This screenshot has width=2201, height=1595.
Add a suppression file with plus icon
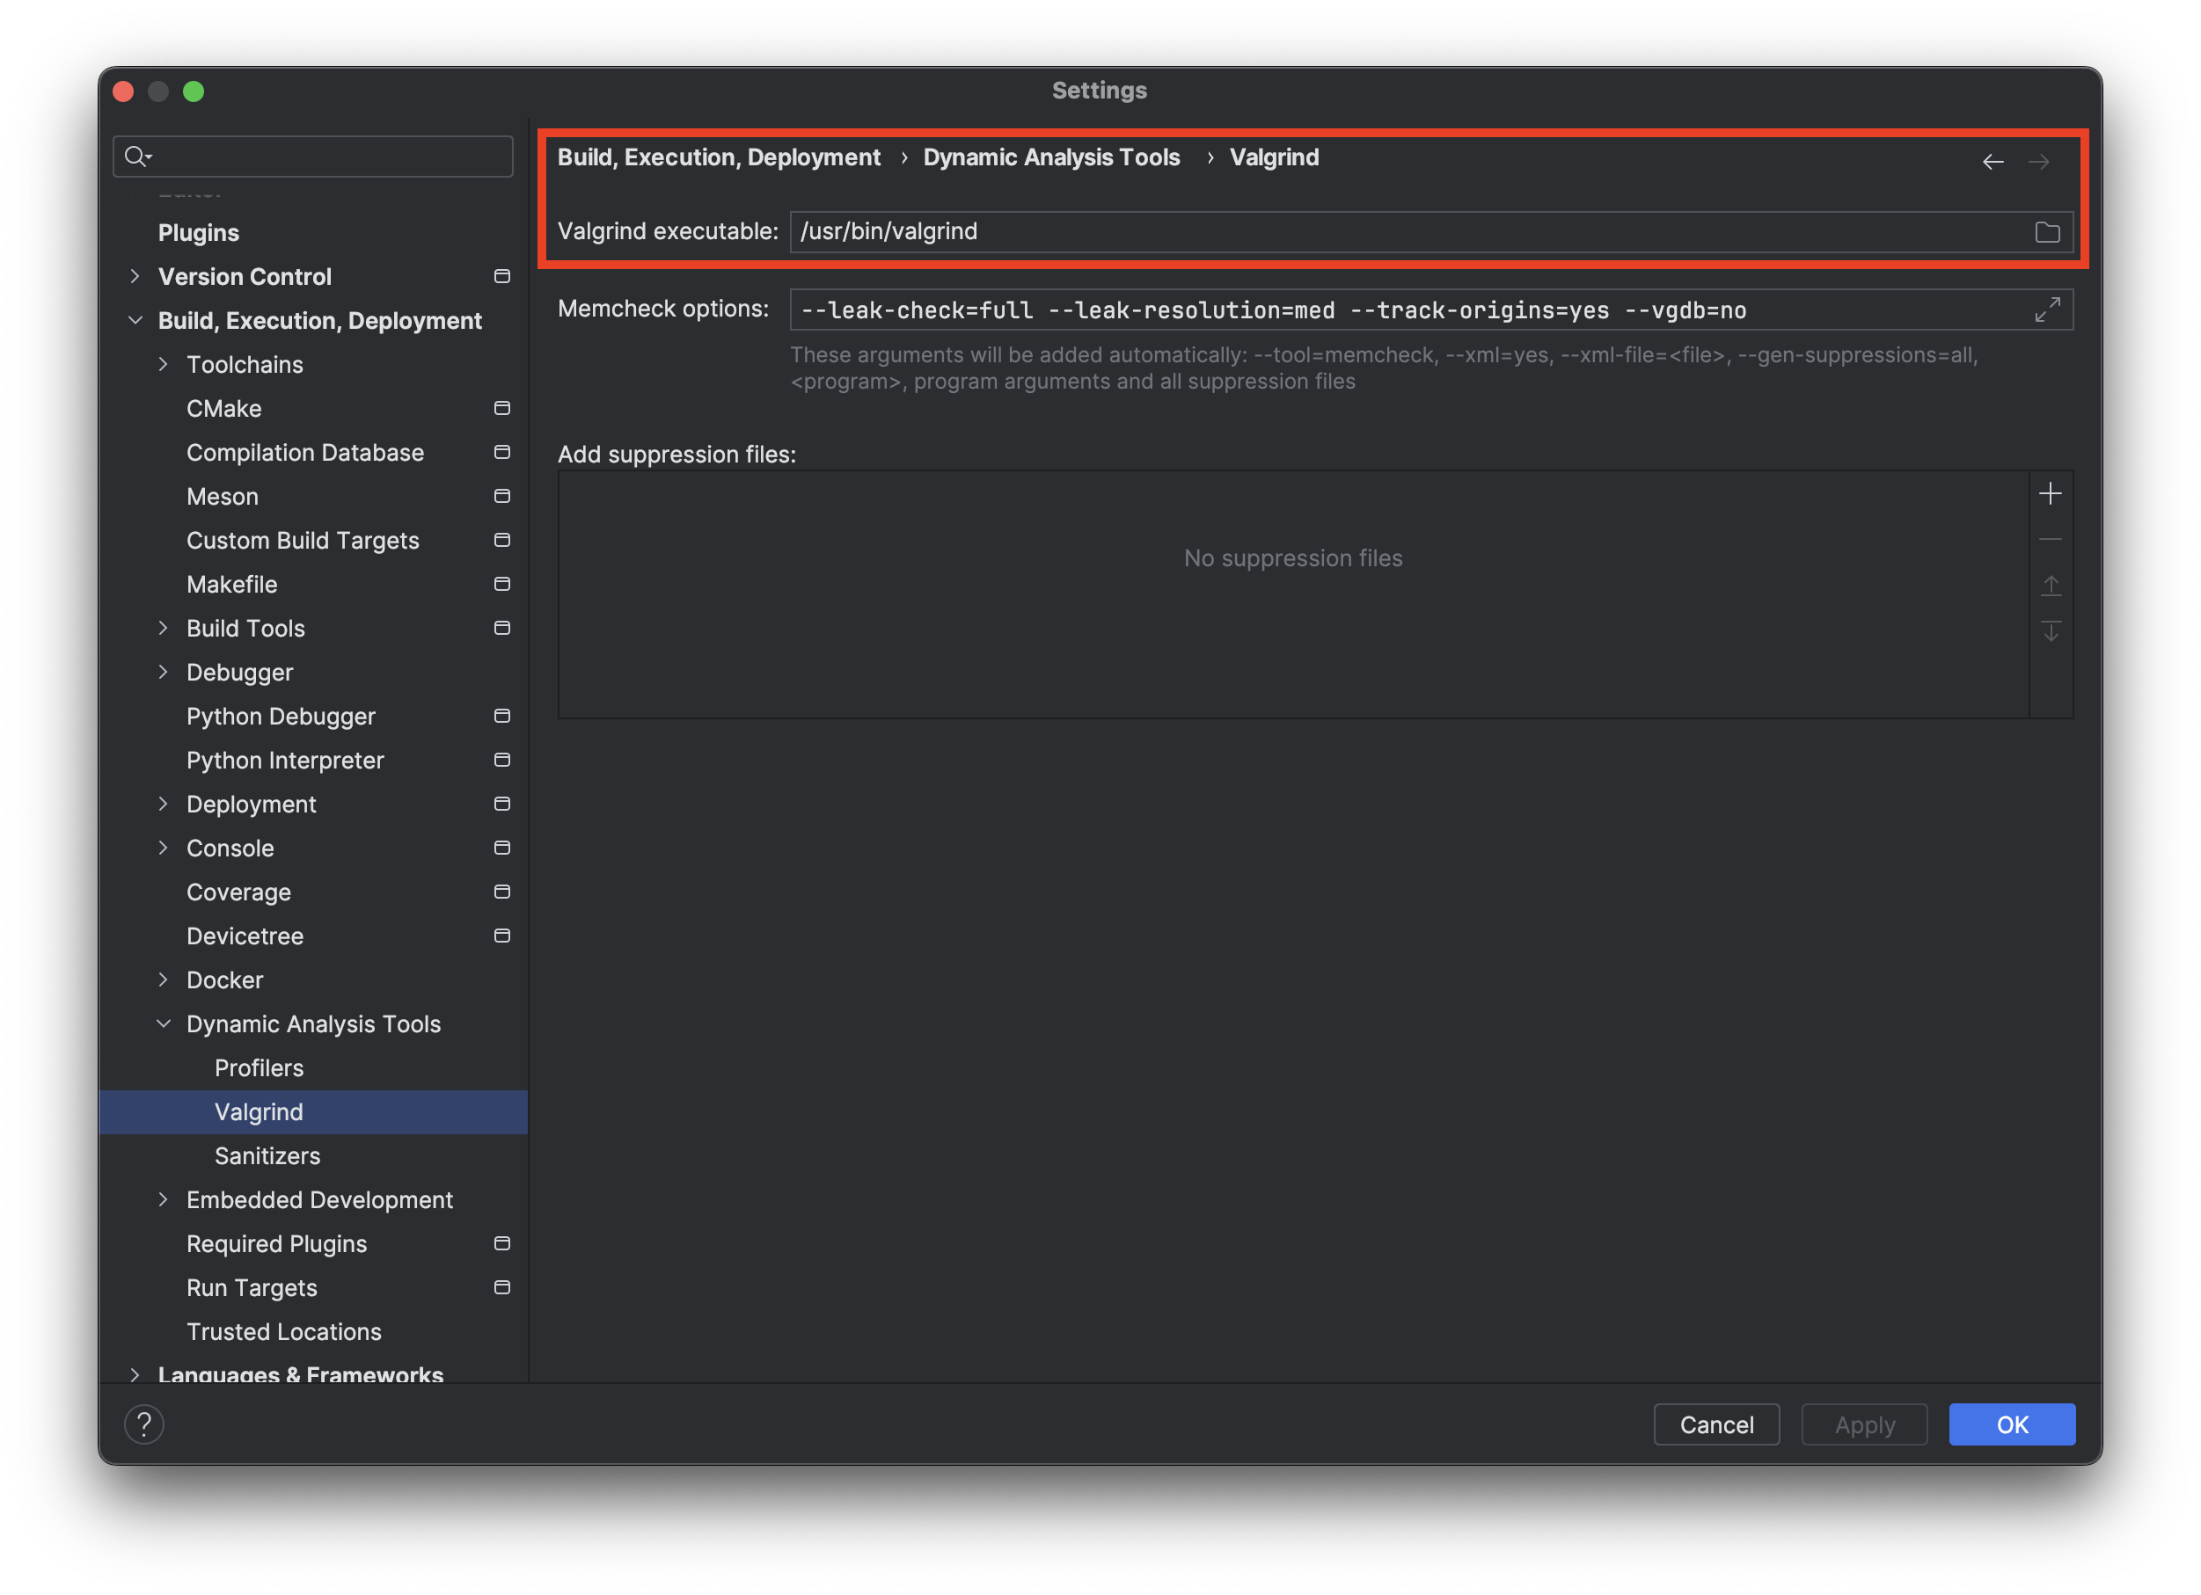(2050, 494)
